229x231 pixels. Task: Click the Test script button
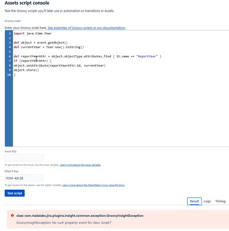click(15, 193)
